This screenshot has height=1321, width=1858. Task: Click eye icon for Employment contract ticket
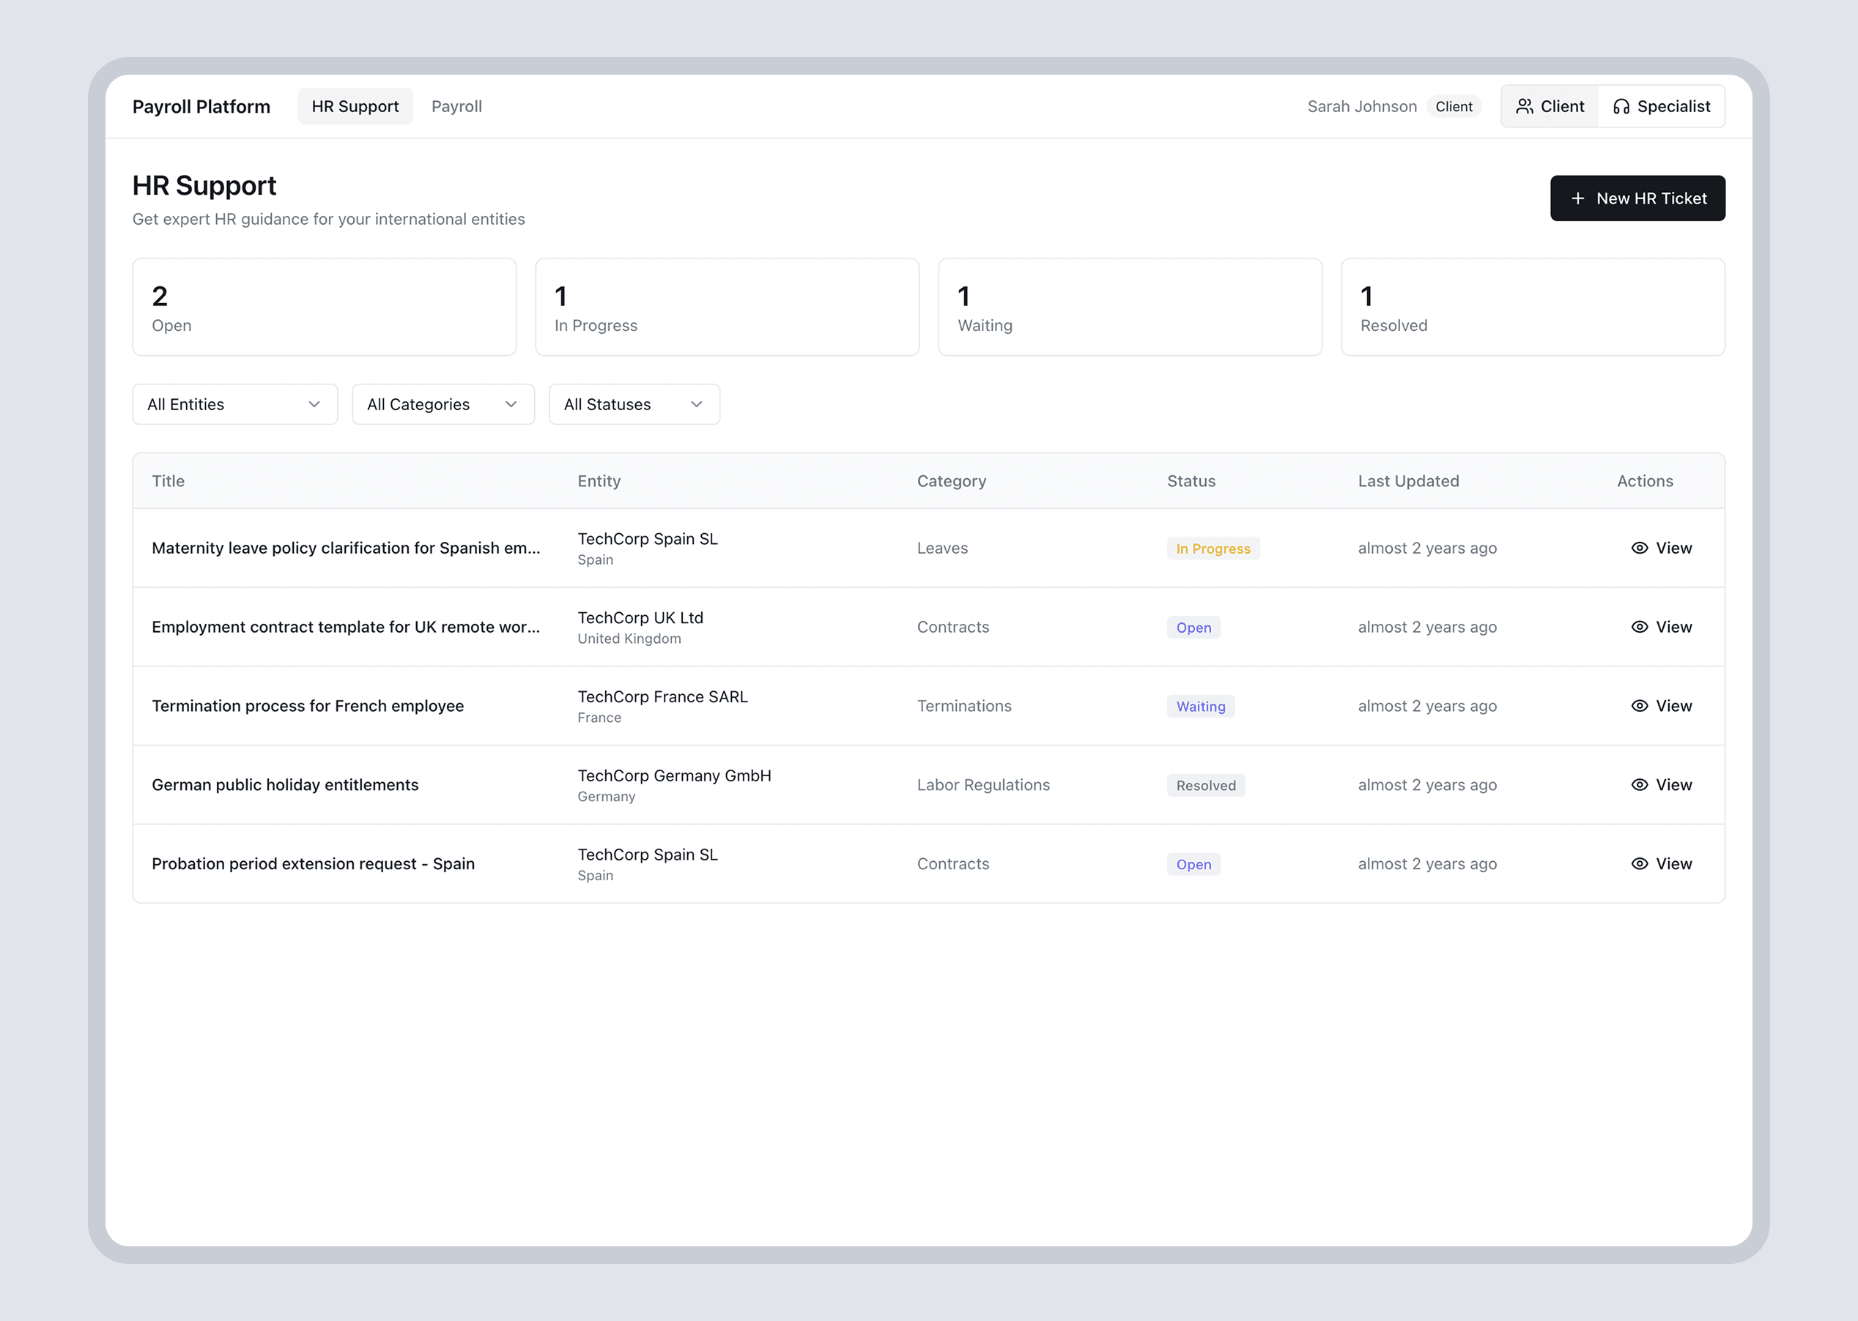1639,627
